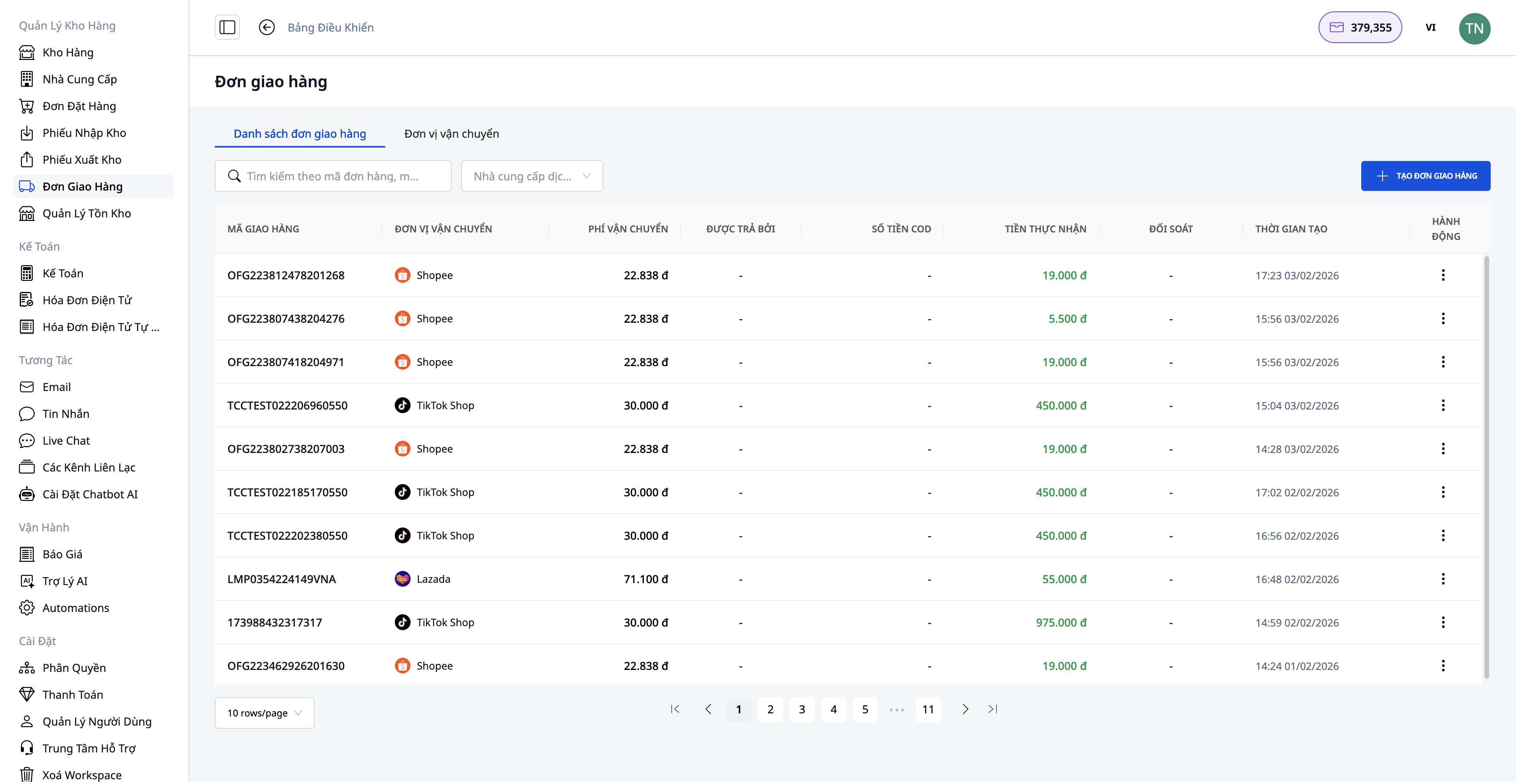Click the Shopee icon on order OFG223812478201268
Screen dimensions: 1516x782
pyautogui.click(x=403, y=275)
